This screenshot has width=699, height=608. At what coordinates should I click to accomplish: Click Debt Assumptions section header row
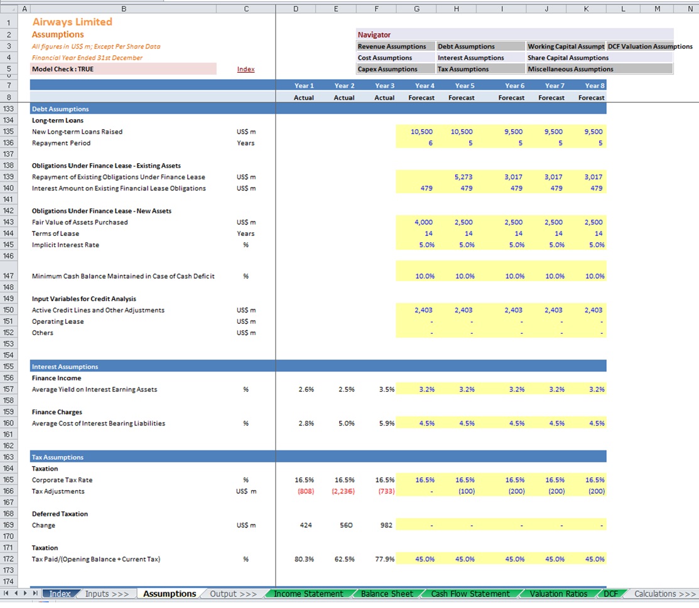[318, 109]
